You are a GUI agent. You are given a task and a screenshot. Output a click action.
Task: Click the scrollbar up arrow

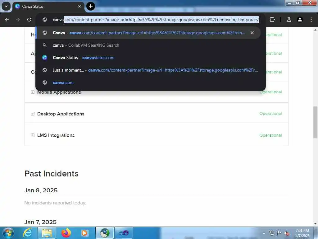(316, 30)
